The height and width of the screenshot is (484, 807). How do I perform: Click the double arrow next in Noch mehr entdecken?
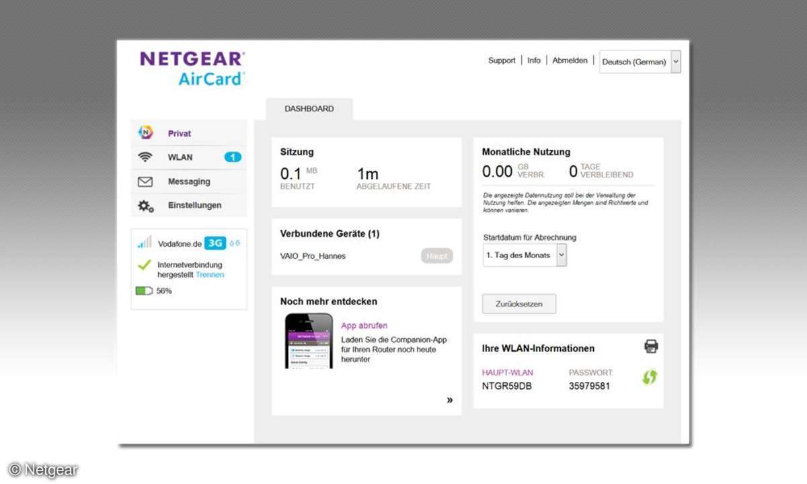[450, 400]
